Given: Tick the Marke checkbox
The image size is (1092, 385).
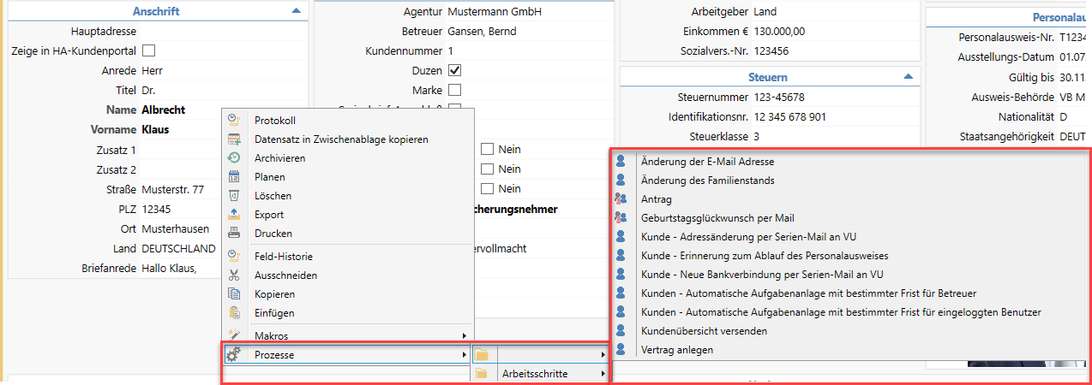Looking at the screenshot, I should [x=454, y=90].
